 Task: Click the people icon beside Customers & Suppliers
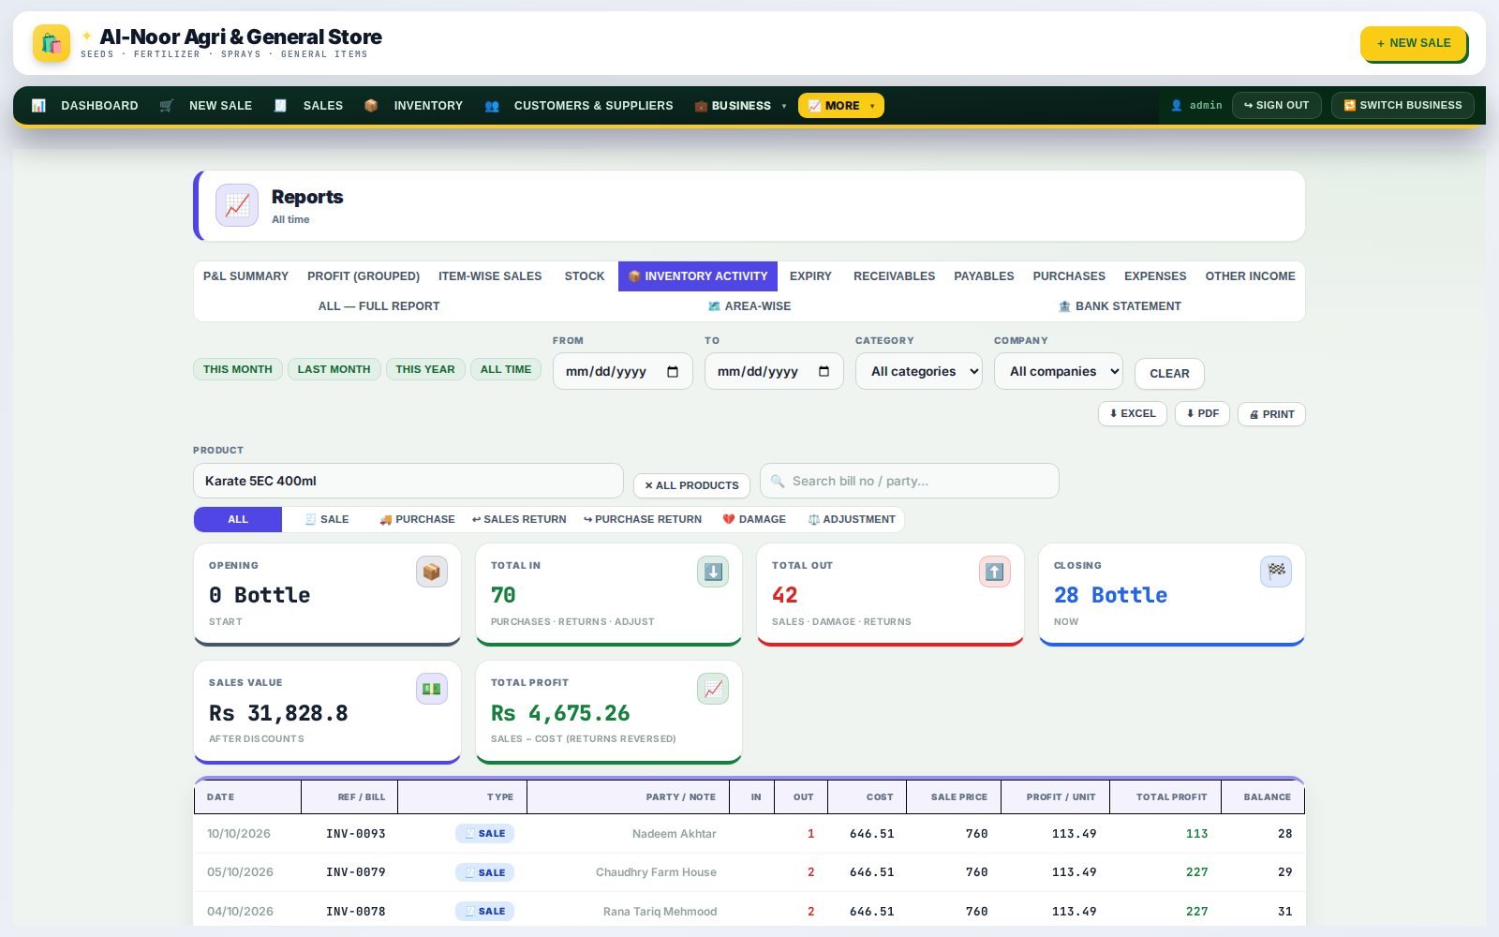[x=492, y=106]
